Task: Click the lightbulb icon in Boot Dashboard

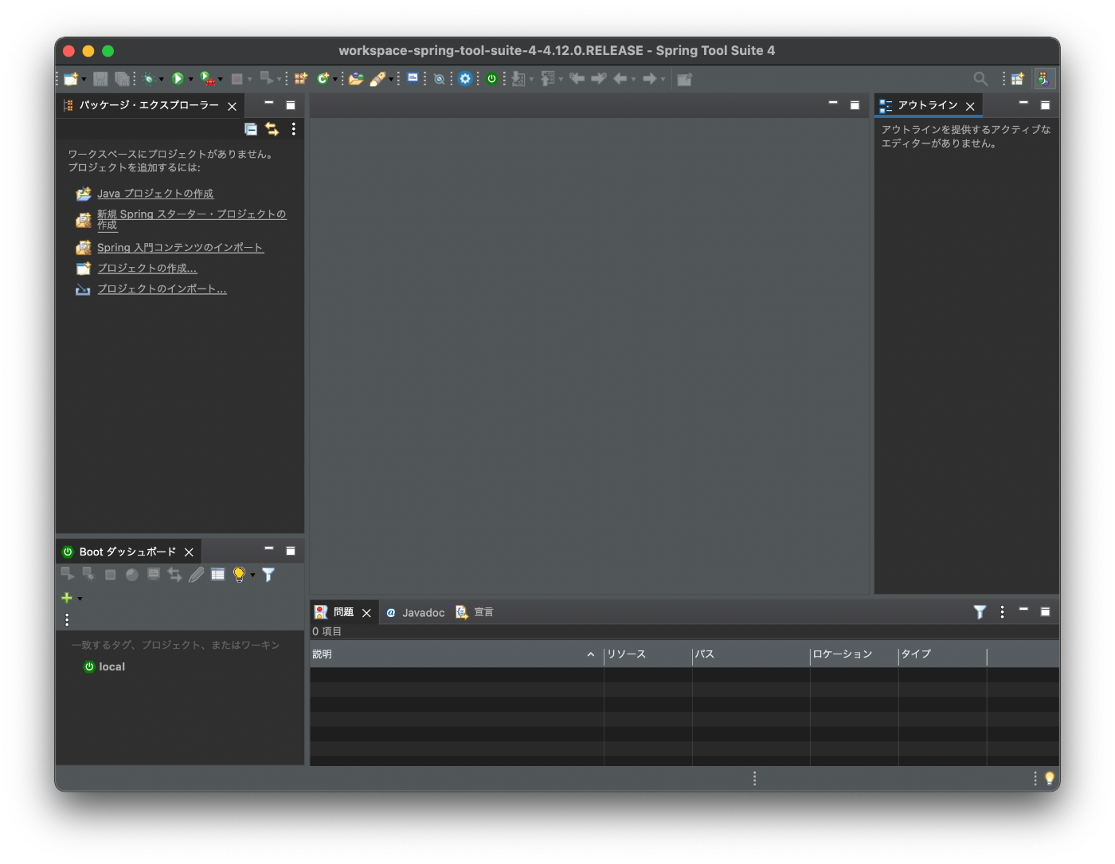Action: pyautogui.click(x=239, y=575)
